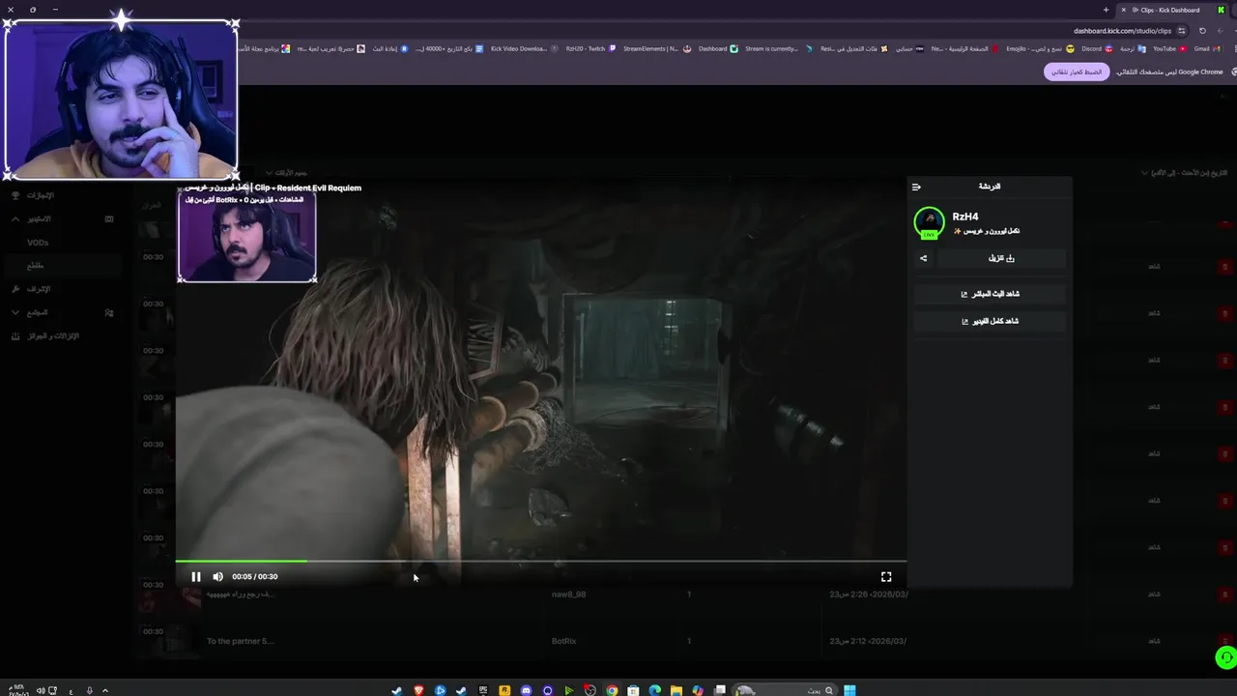The width and height of the screenshot is (1237, 696).
Task: Open Google Chrome from the taskbar
Action: tap(612, 690)
